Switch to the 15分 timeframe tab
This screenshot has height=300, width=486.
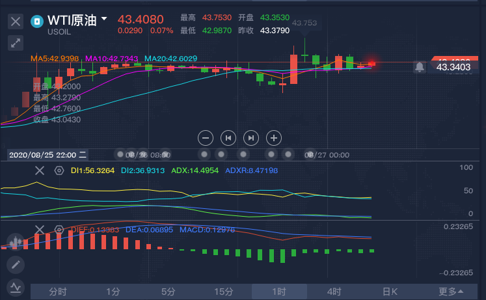224,292
